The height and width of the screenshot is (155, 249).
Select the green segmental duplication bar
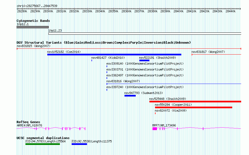(x=43, y=144)
